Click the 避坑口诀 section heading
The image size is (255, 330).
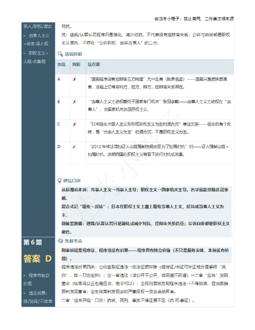(x=72, y=180)
